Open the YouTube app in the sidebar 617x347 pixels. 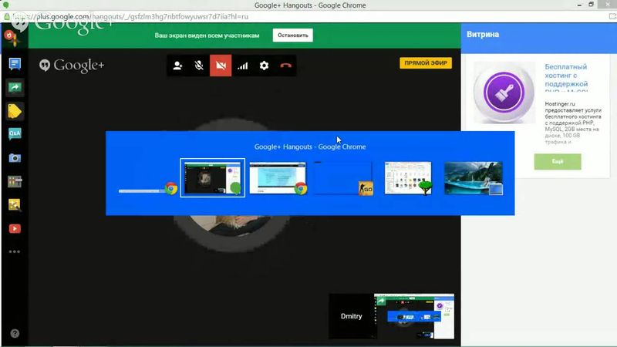(x=14, y=228)
